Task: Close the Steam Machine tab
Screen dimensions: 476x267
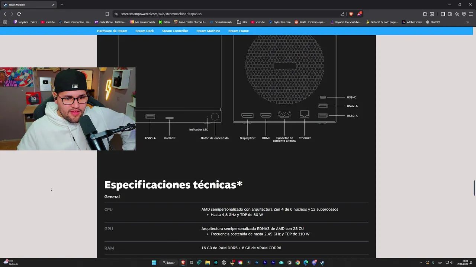Action: click(x=53, y=4)
